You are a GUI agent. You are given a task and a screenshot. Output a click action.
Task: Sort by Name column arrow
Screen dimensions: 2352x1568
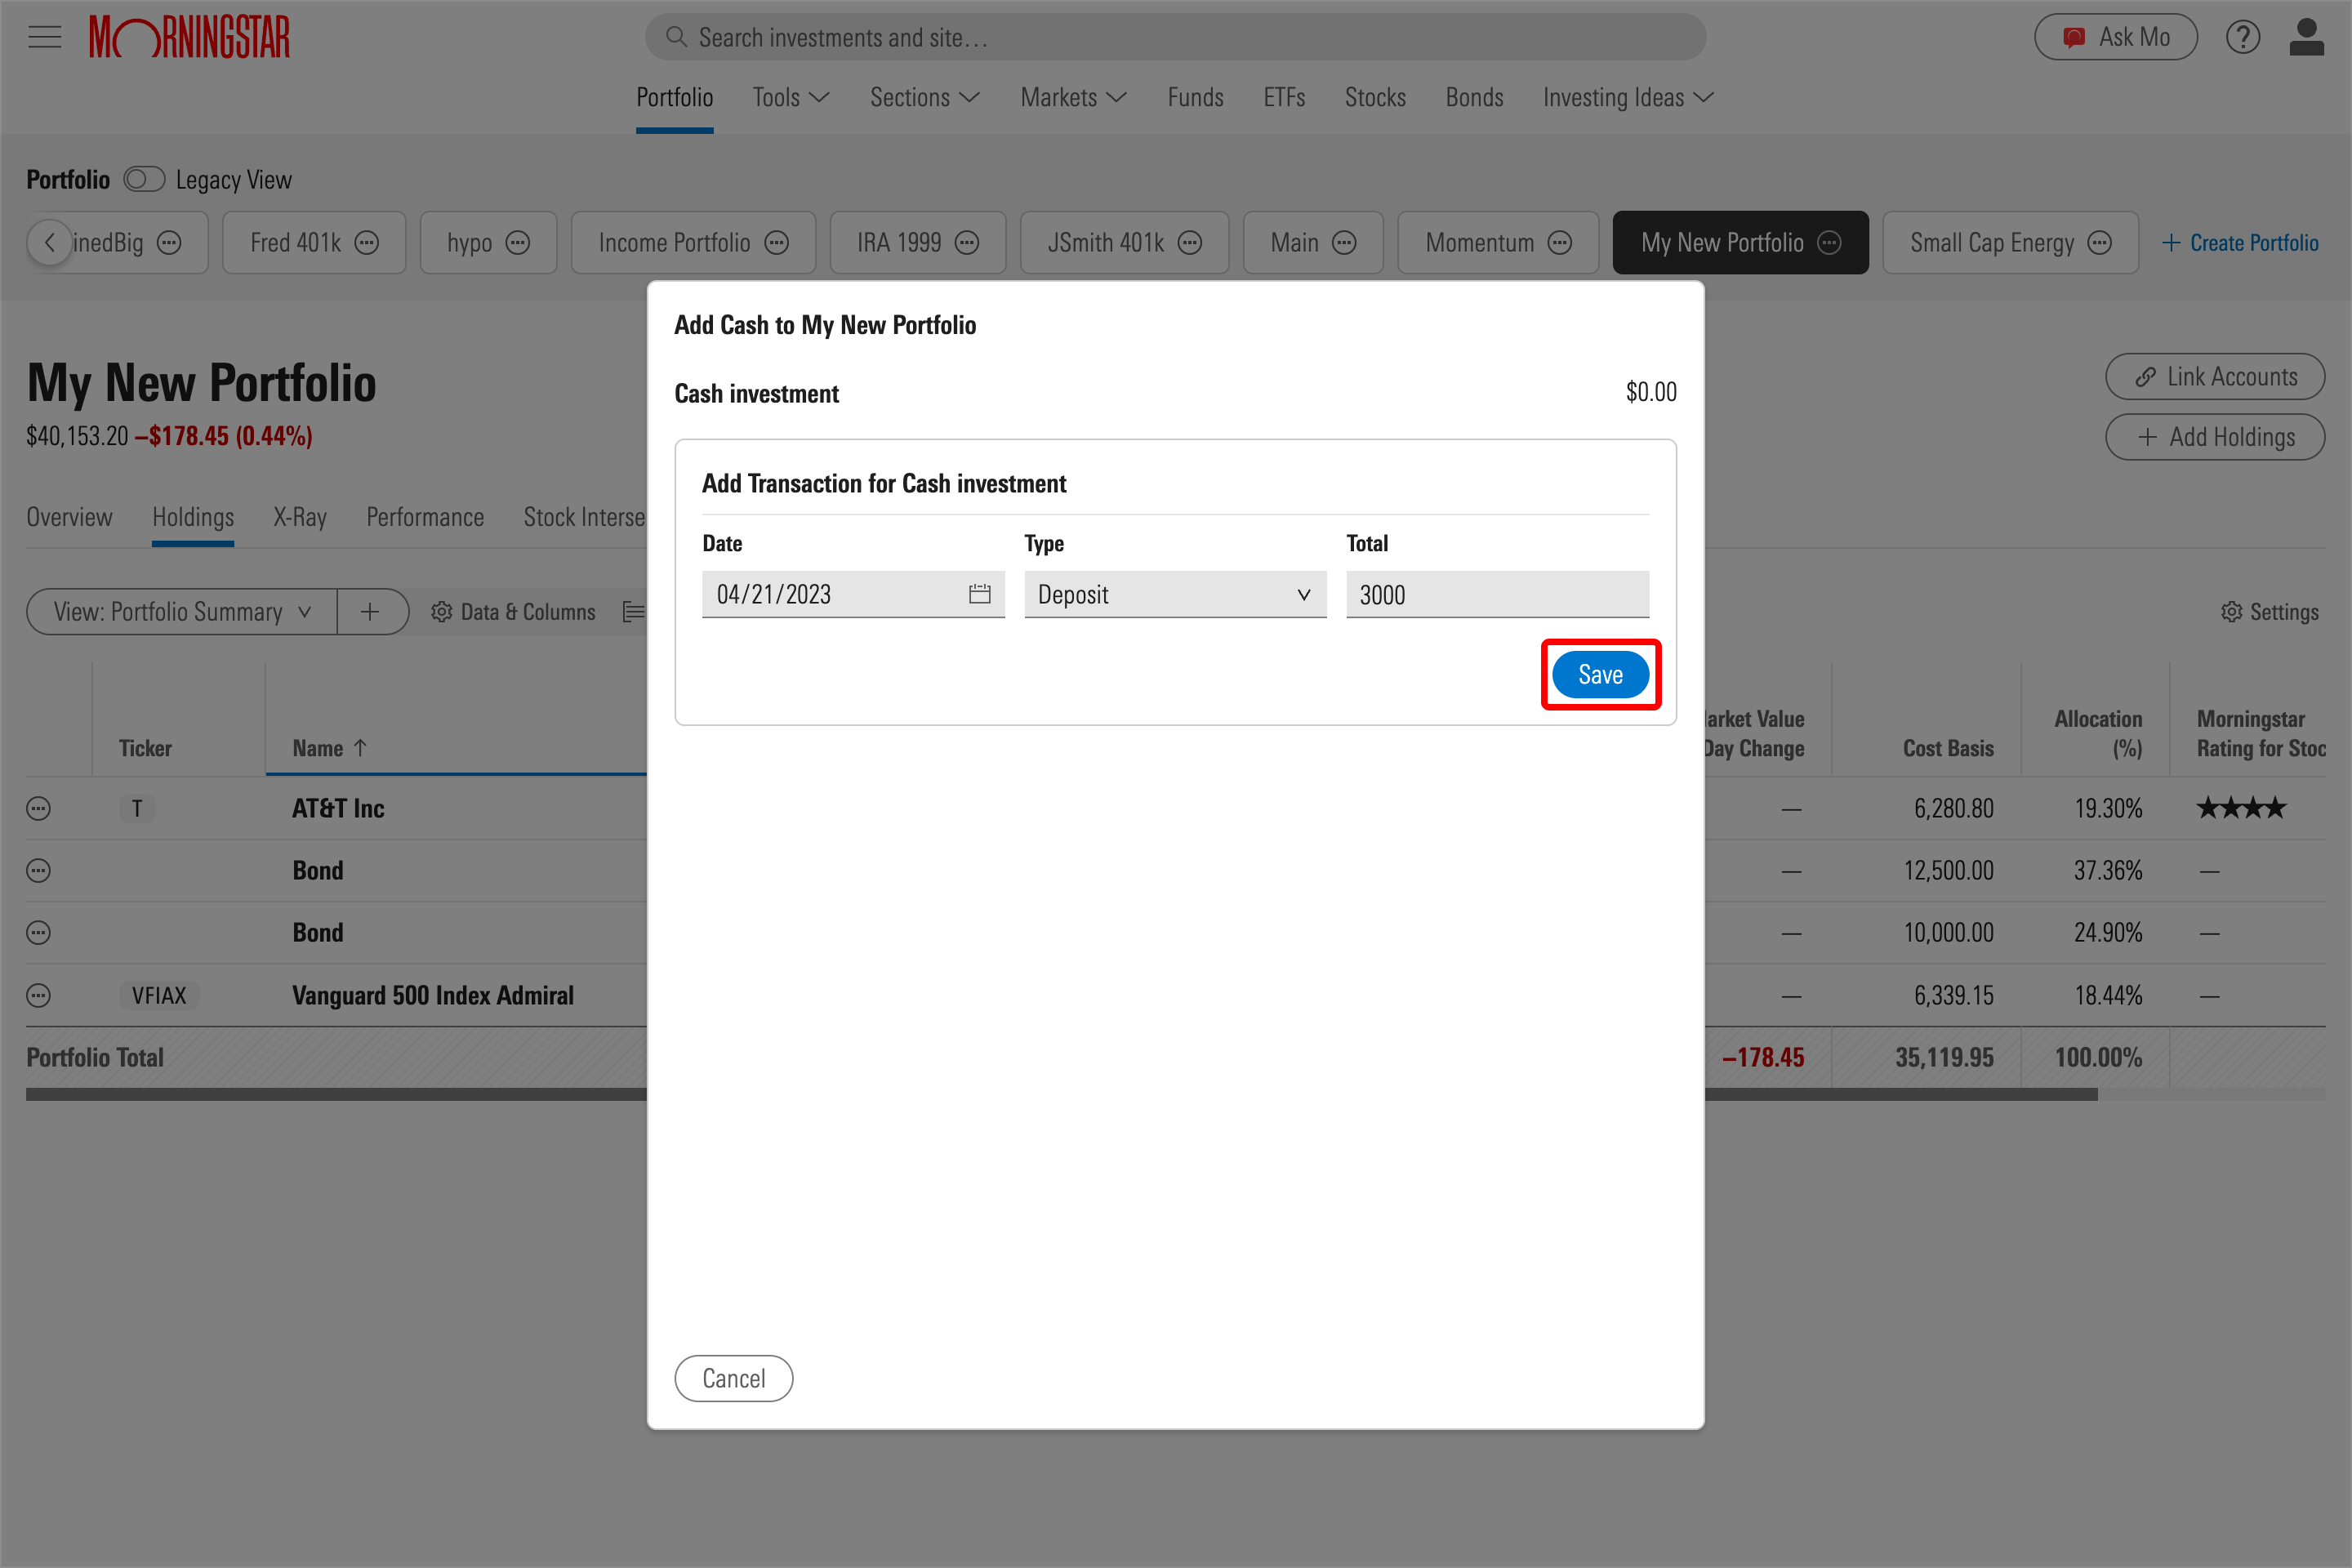pyautogui.click(x=360, y=748)
